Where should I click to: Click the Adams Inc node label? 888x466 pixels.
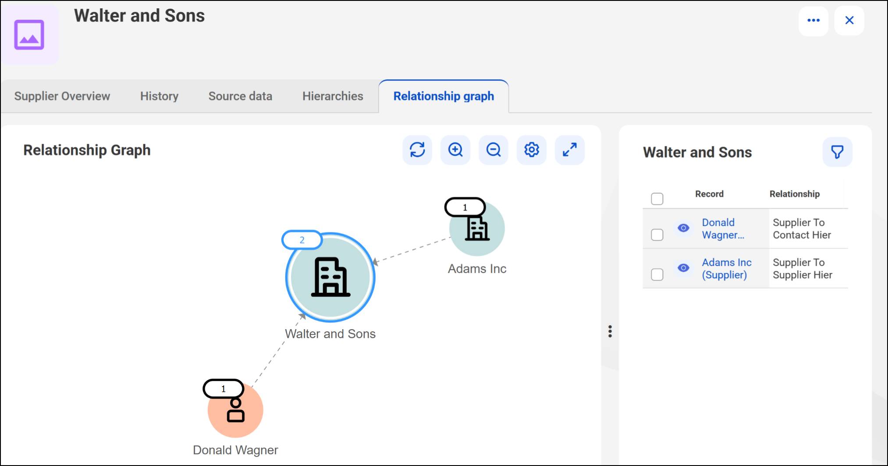click(477, 269)
